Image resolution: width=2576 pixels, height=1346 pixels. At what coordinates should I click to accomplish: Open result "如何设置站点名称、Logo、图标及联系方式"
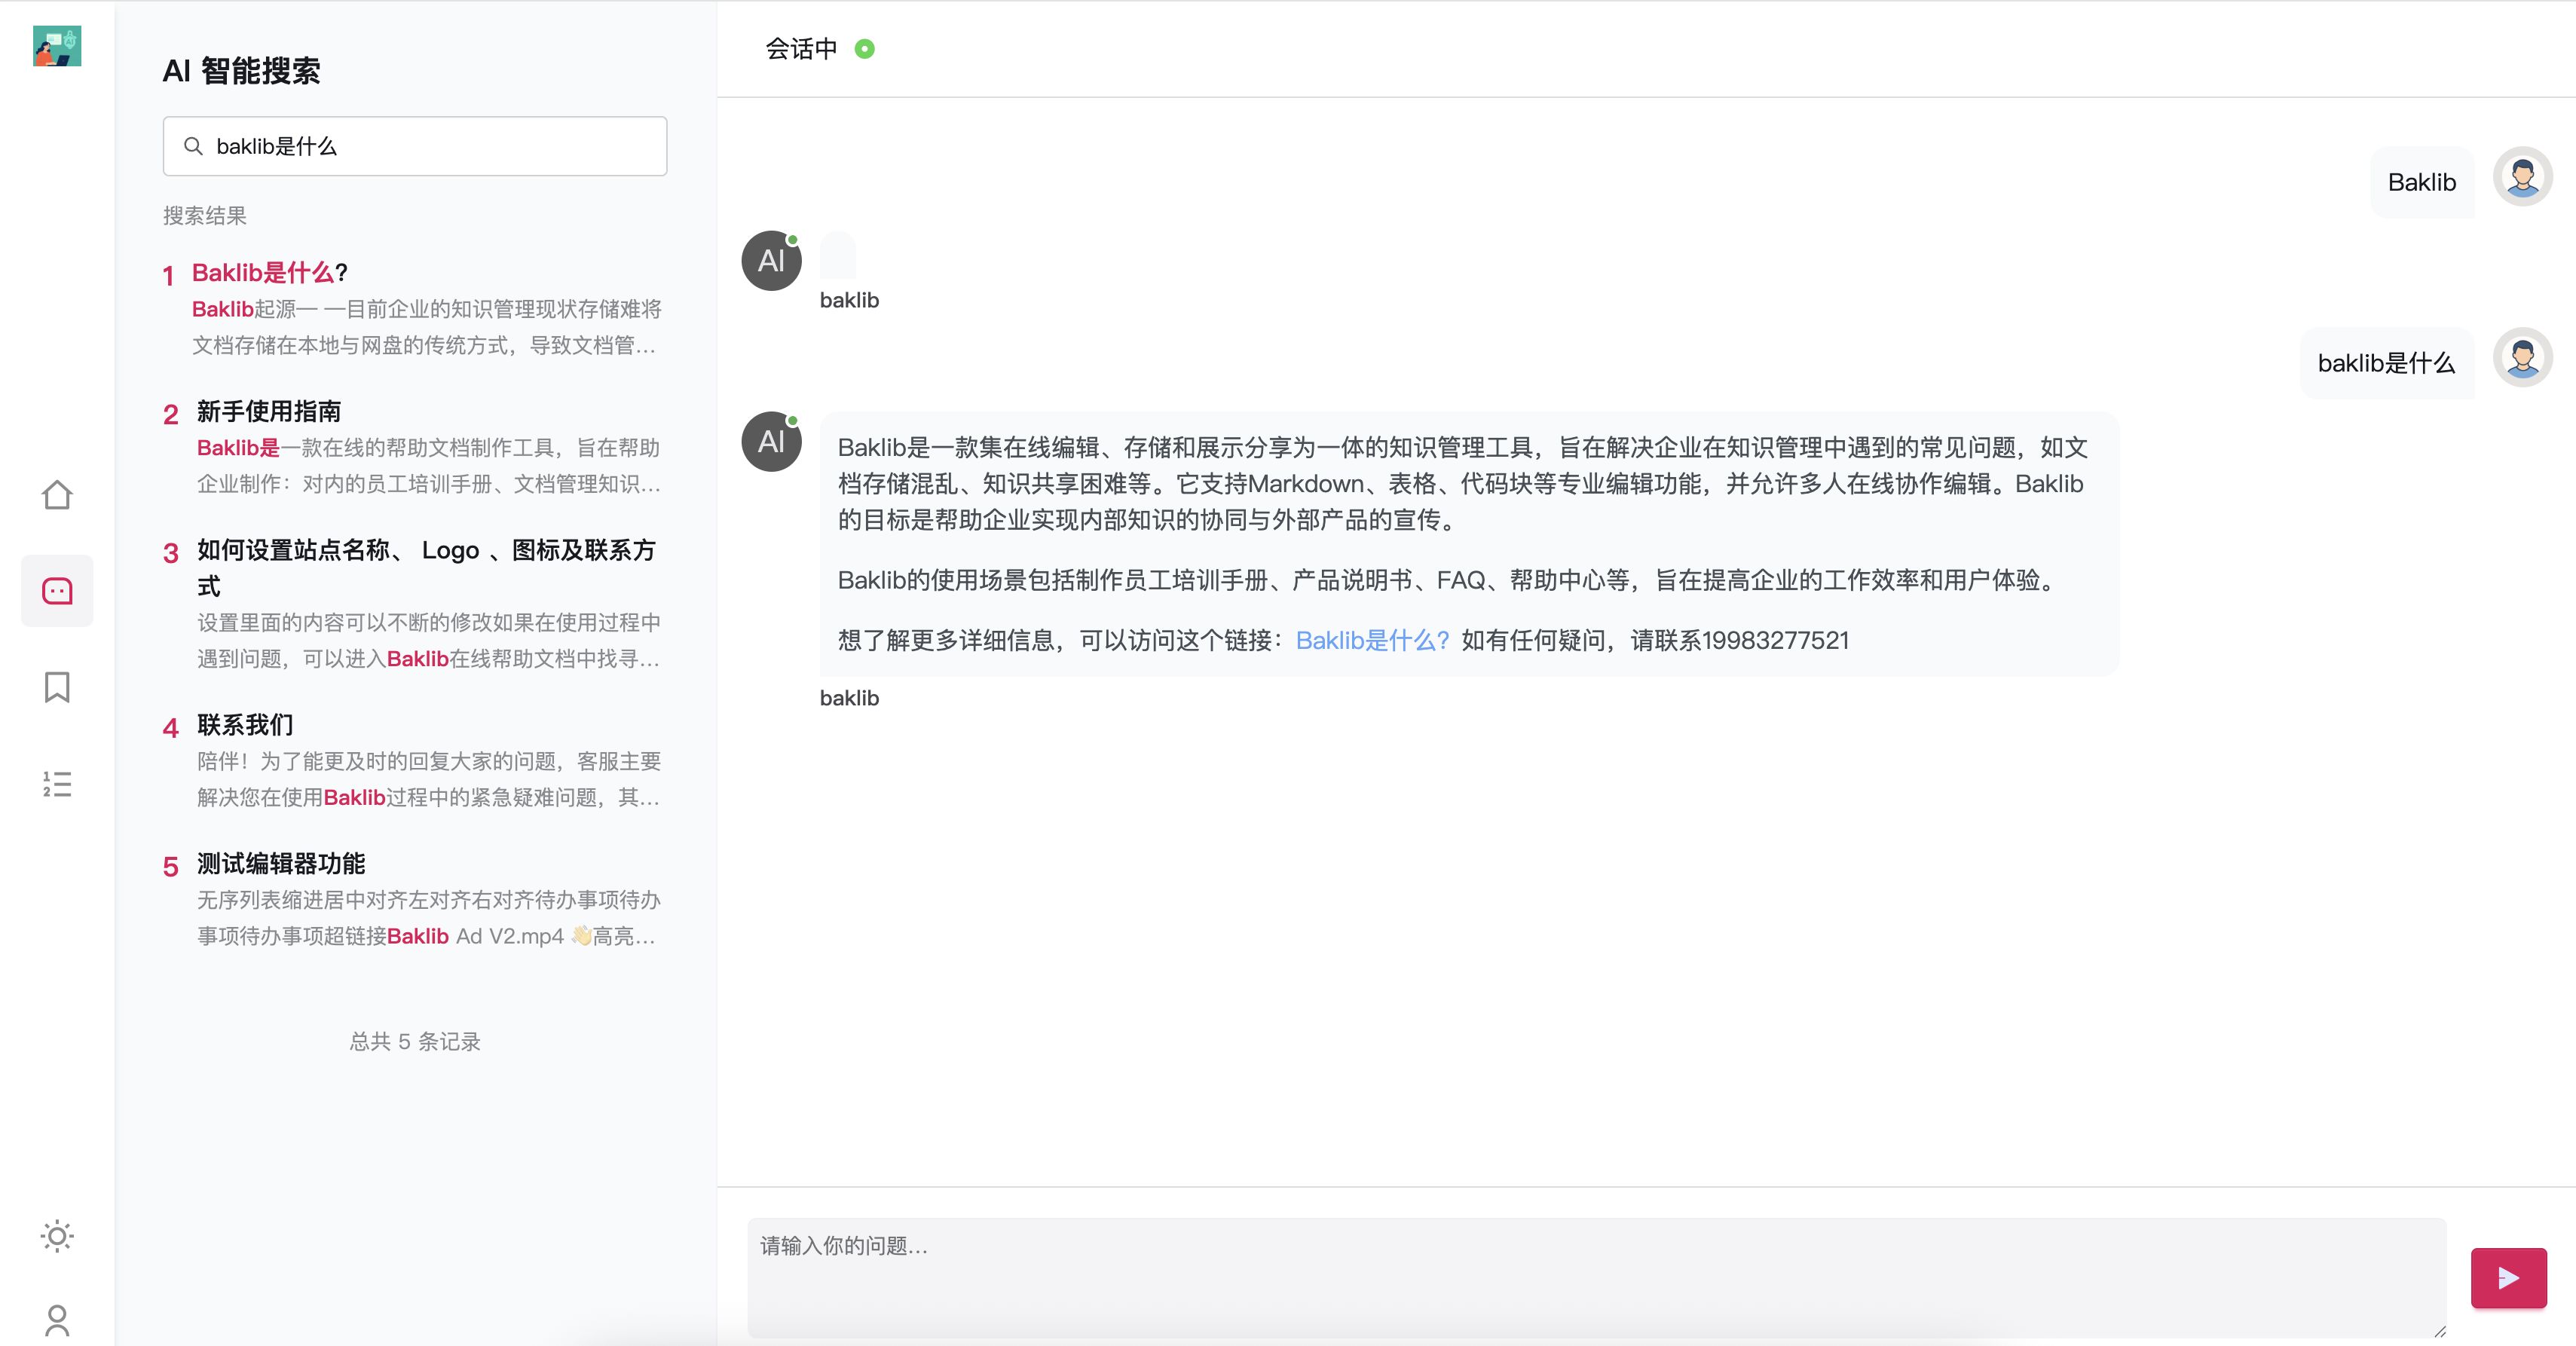point(426,551)
